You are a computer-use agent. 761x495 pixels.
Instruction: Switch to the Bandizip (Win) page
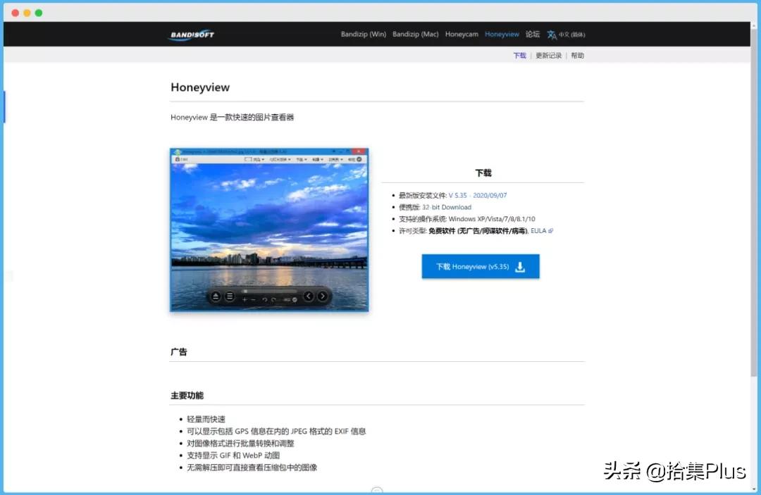[363, 34]
